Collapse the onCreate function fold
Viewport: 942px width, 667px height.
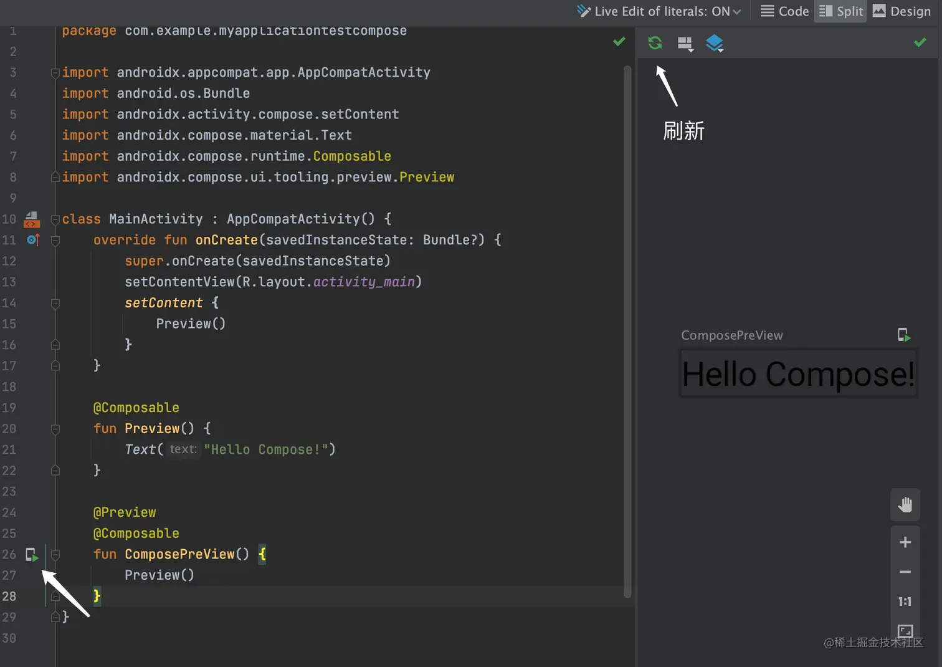pos(55,241)
